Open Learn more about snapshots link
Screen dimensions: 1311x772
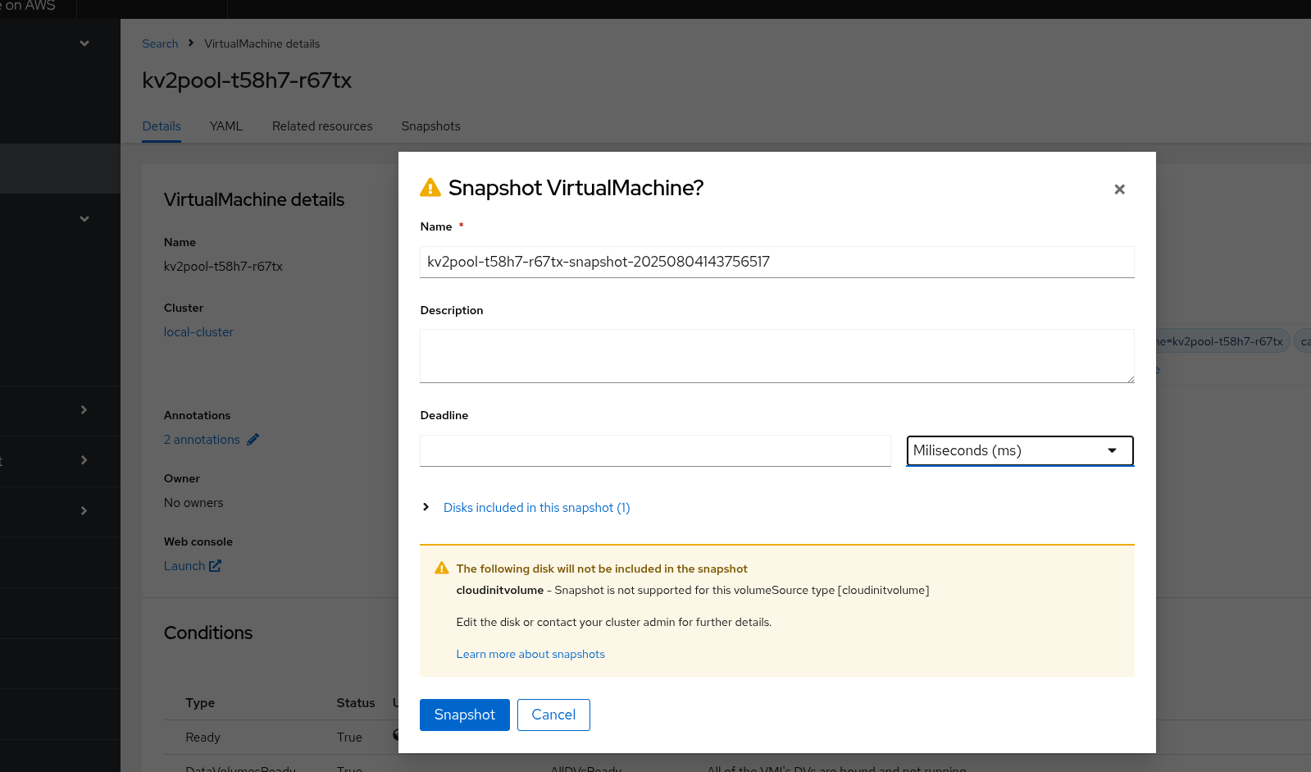click(530, 654)
